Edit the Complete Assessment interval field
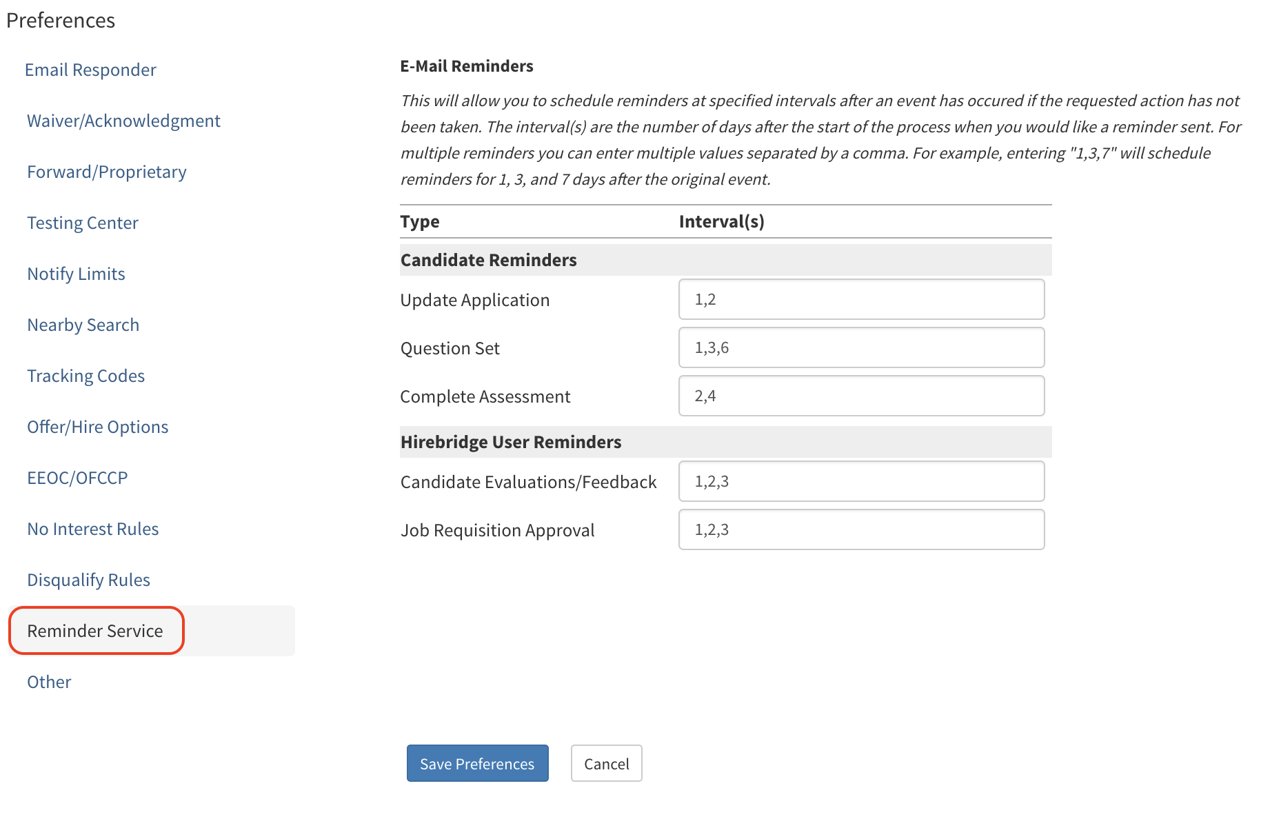The width and height of the screenshot is (1270, 819). (861, 396)
